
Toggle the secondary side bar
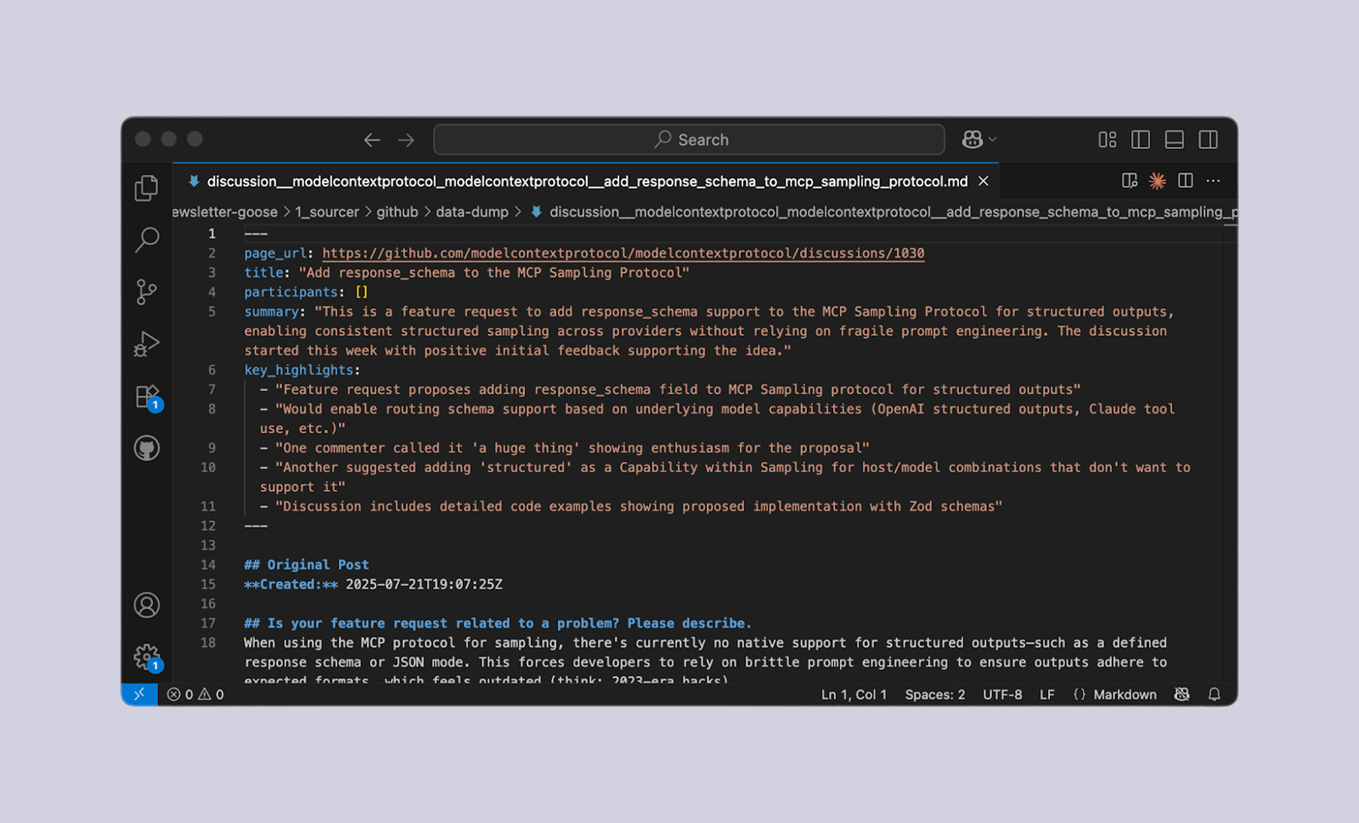[x=1208, y=140]
